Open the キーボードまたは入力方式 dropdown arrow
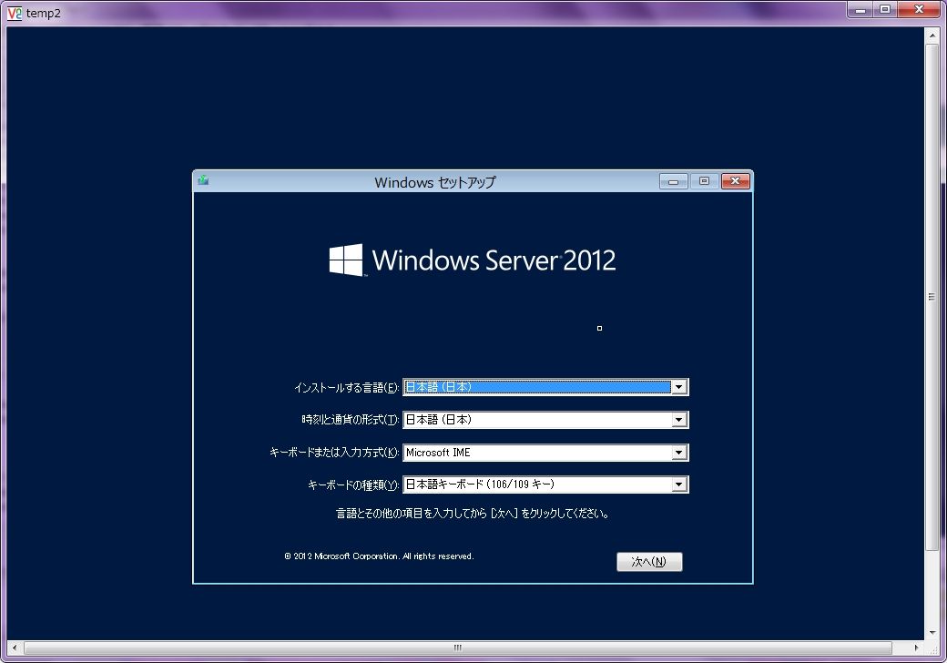947x663 pixels. pyautogui.click(x=679, y=453)
